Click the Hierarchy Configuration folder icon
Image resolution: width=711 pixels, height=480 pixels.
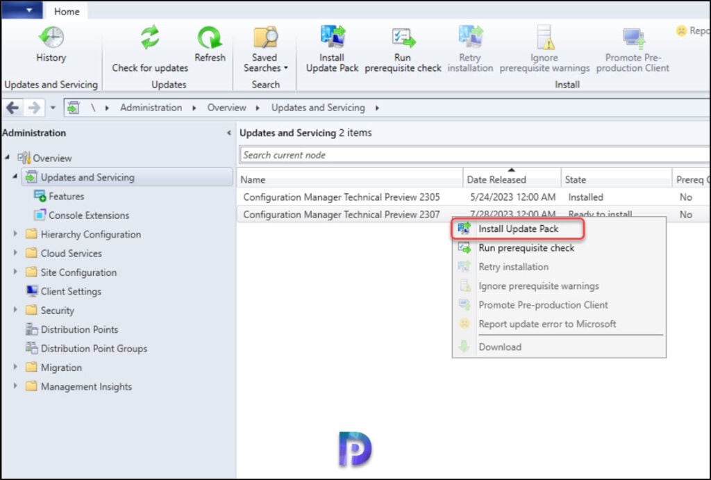(31, 233)
